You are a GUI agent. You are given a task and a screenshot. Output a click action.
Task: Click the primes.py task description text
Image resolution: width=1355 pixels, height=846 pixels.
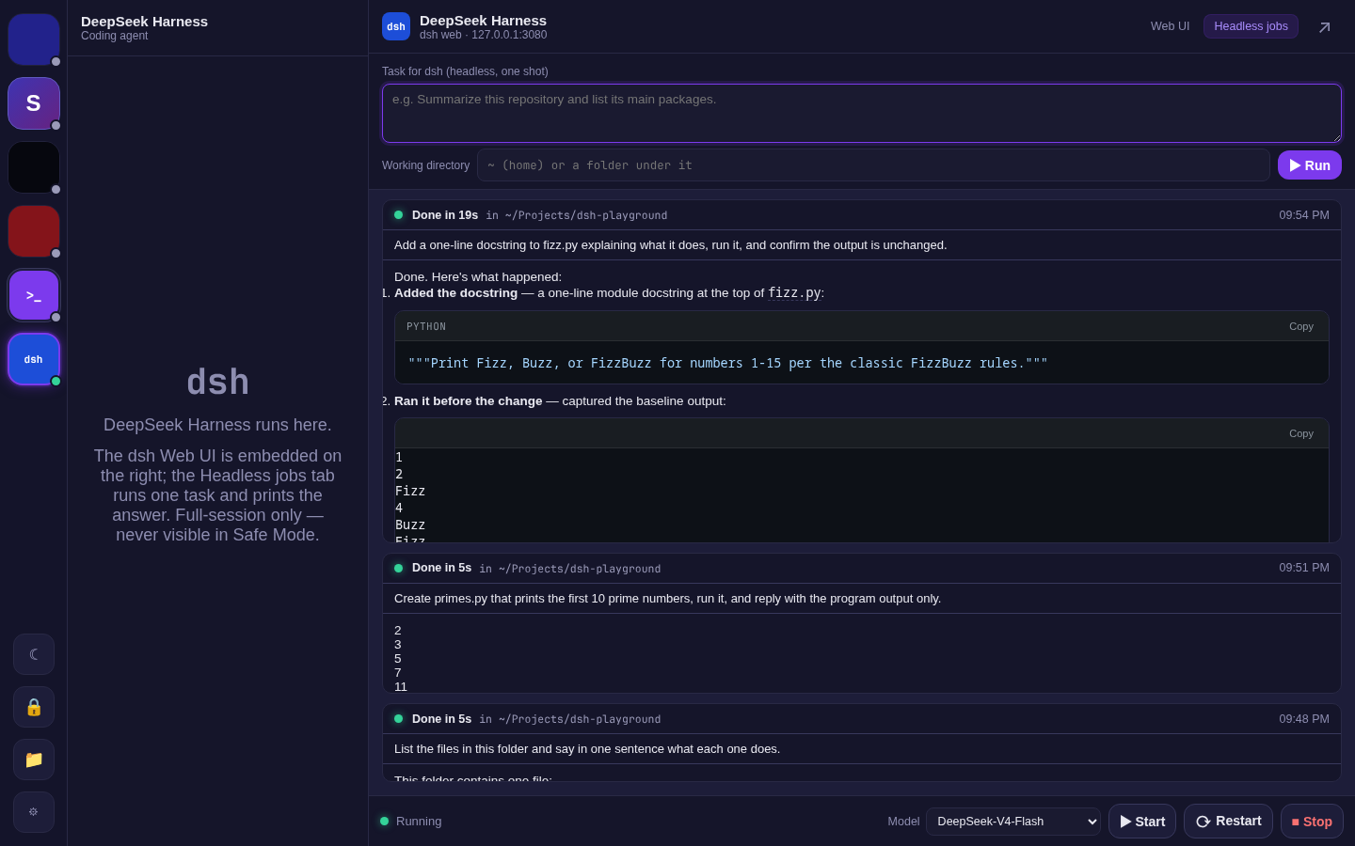coord(667,599)
